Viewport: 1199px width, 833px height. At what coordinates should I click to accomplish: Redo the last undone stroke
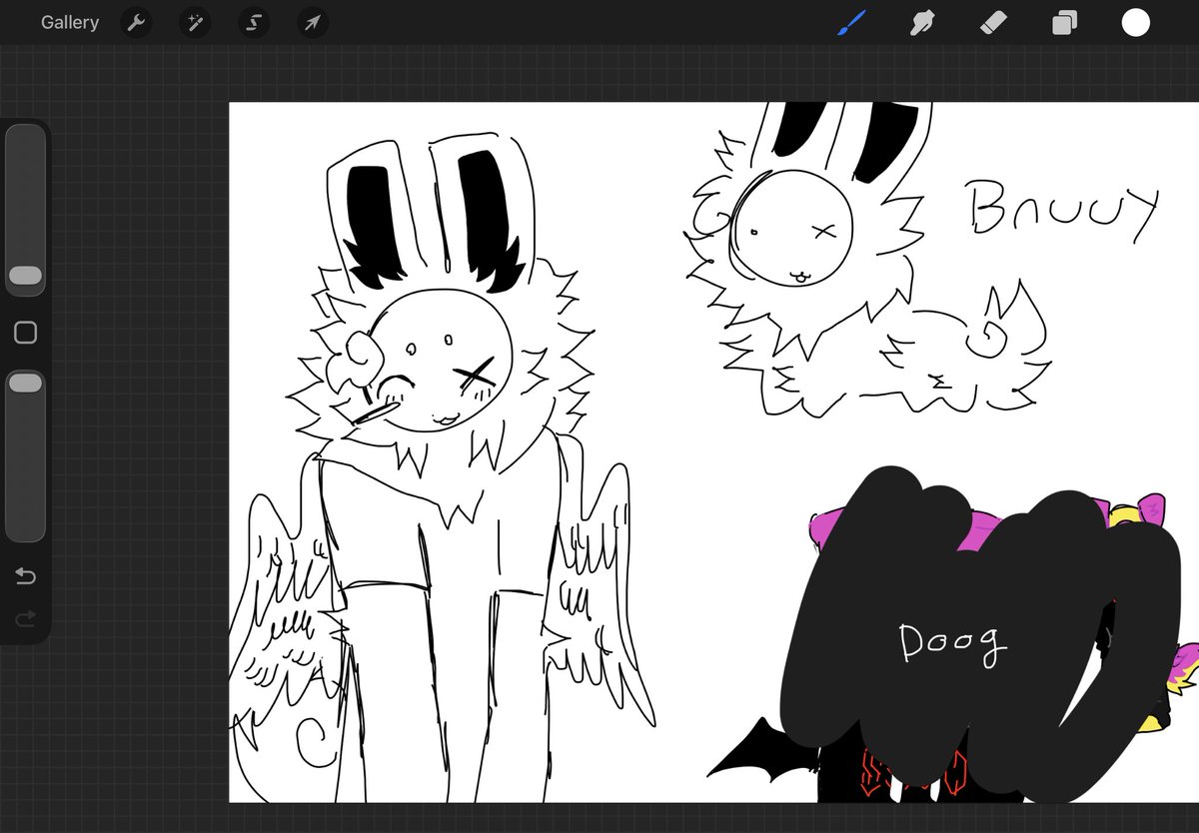[25, 619]
